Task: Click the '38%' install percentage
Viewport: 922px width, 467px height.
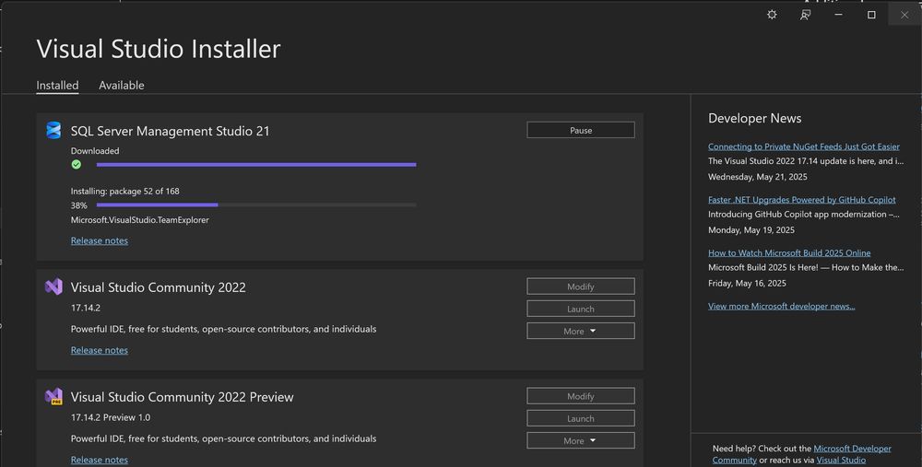Action: pyautogui.click(x=78, y=205)
